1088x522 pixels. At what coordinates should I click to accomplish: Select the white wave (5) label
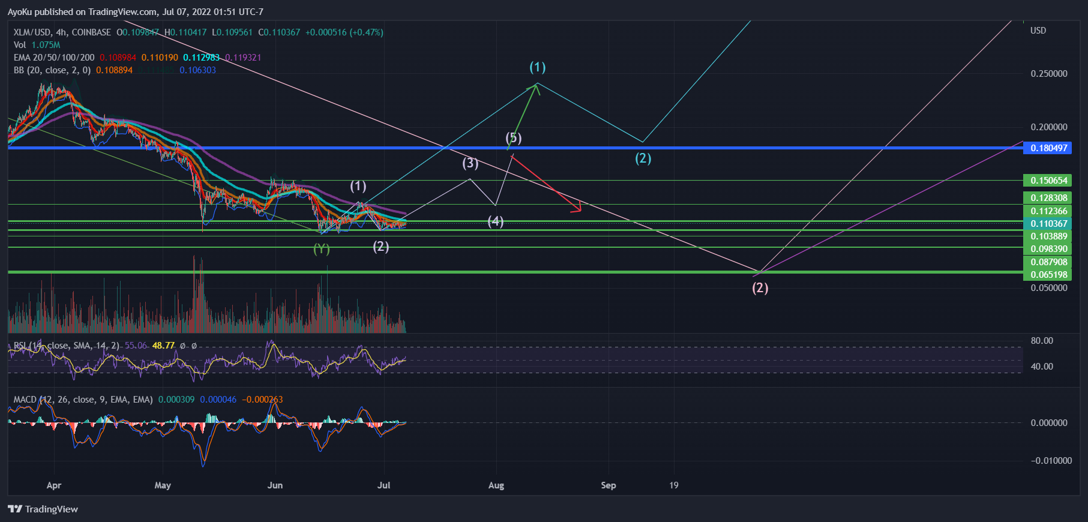point(514,138)
